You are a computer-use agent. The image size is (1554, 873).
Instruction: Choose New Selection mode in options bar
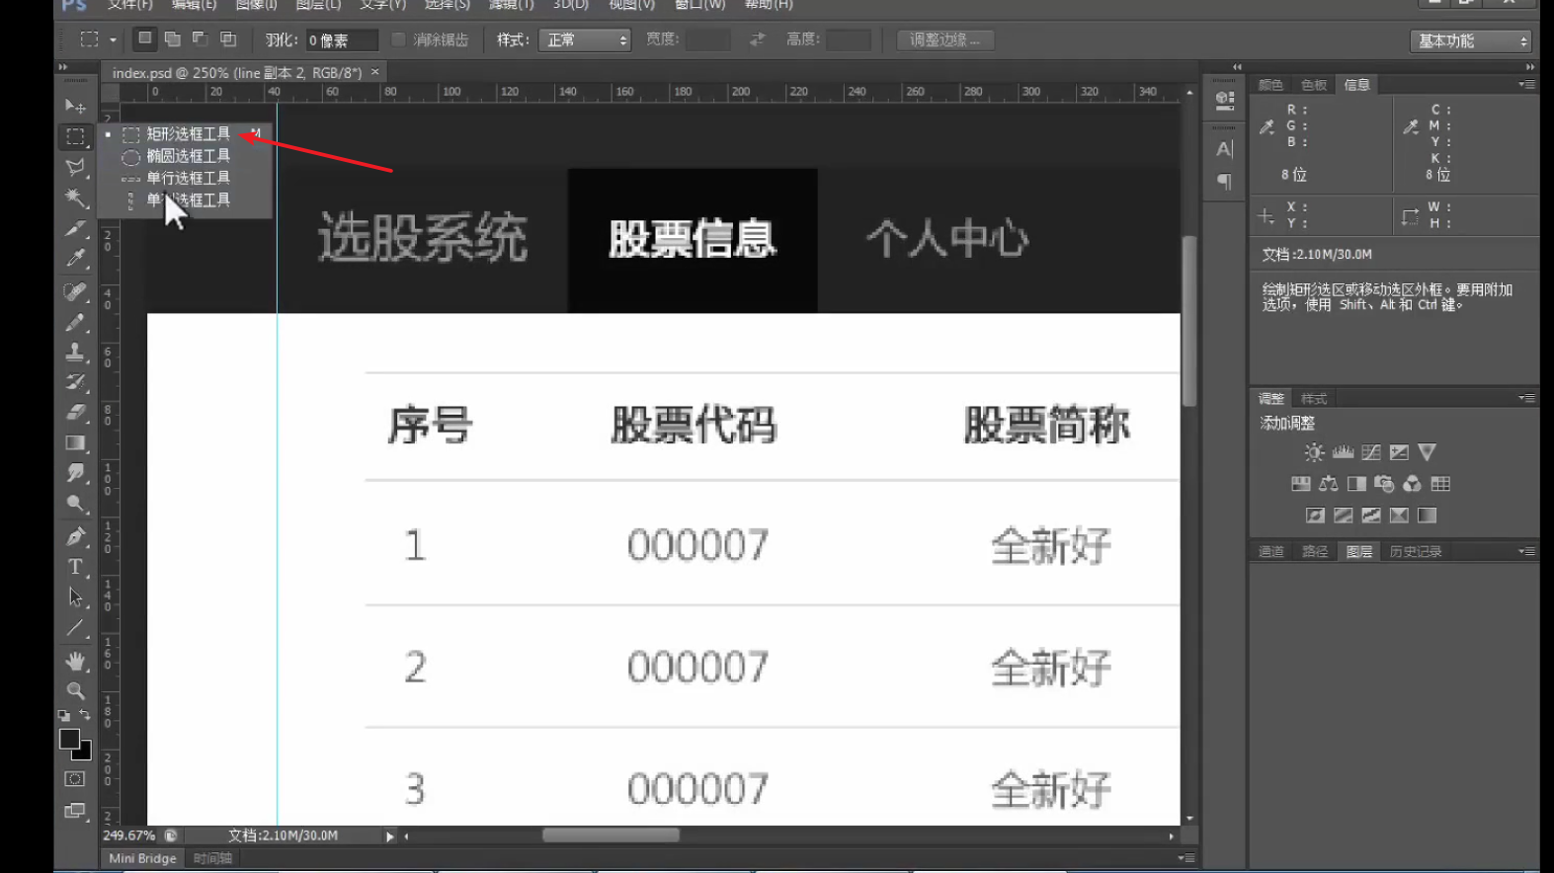(x=145, y=39)
